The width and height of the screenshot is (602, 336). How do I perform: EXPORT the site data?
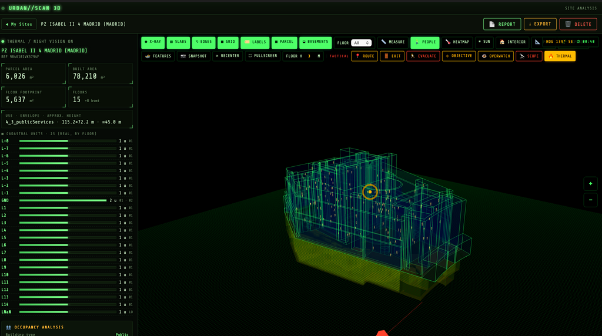(540, 24)
